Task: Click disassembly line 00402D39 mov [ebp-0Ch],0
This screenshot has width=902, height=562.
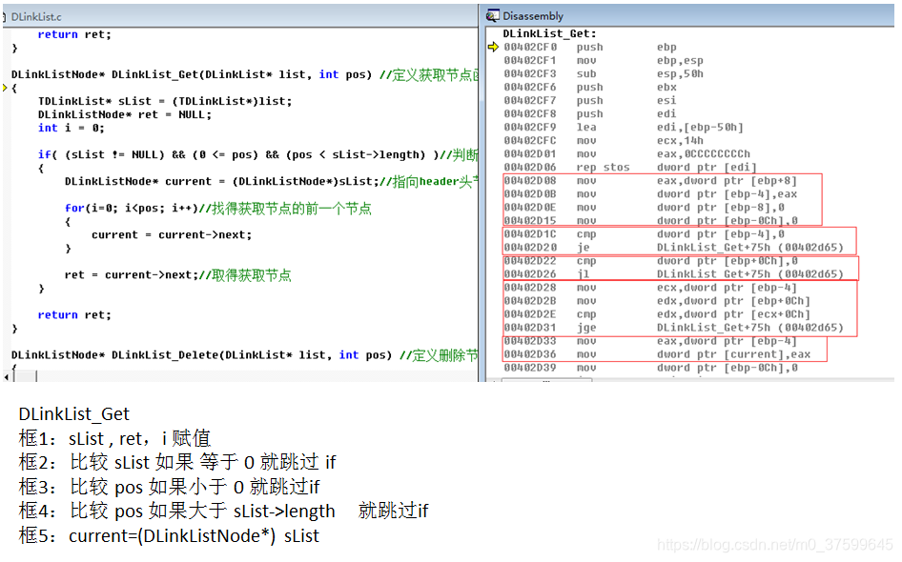Action: [x=650, y=368]
